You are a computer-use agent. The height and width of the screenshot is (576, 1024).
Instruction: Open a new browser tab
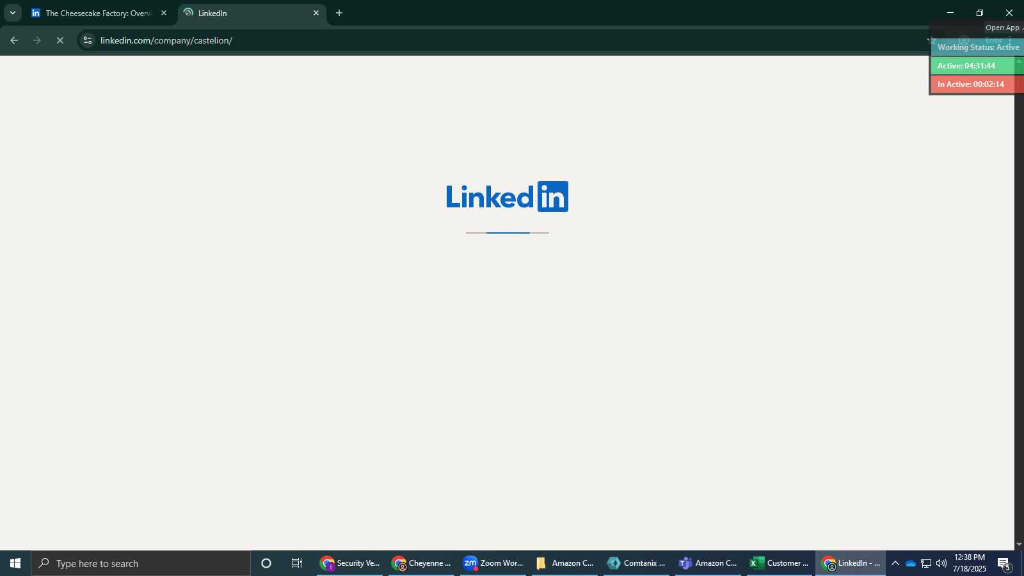coord(339,13)
